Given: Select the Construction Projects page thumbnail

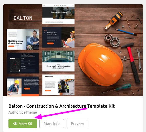Looking at the screenshot, I should point(58,14).
